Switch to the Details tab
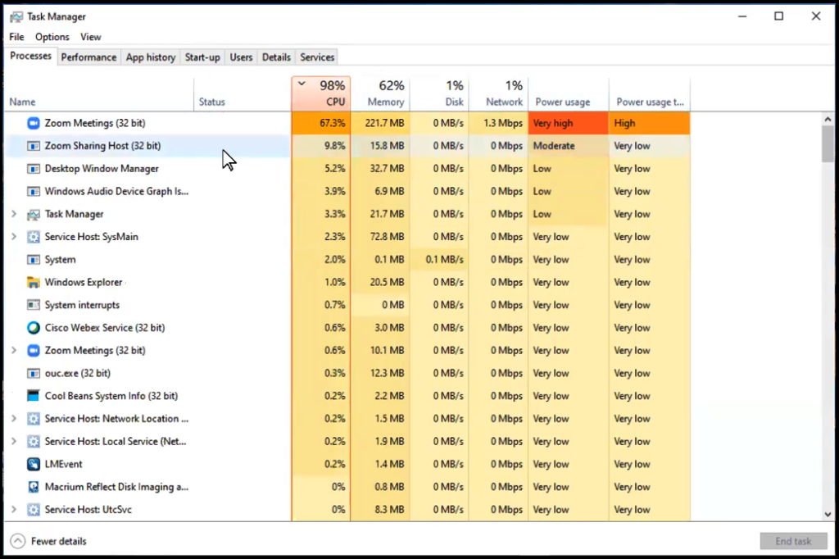The image size is (839, 559). click(276, 57)
